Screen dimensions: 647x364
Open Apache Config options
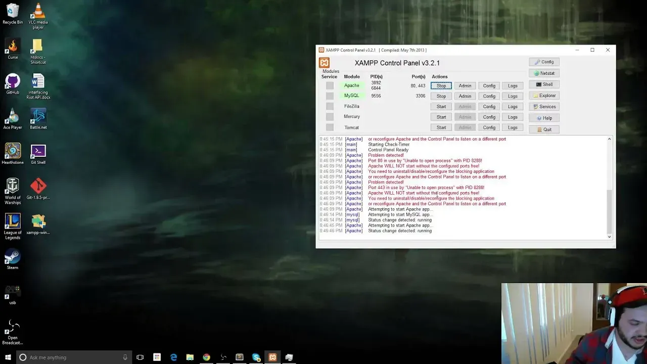(489, 85)
